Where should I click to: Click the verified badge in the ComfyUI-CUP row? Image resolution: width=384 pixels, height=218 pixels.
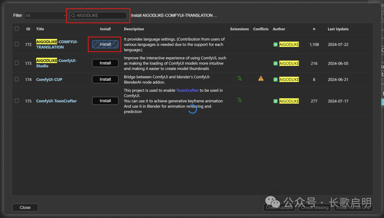276,80
